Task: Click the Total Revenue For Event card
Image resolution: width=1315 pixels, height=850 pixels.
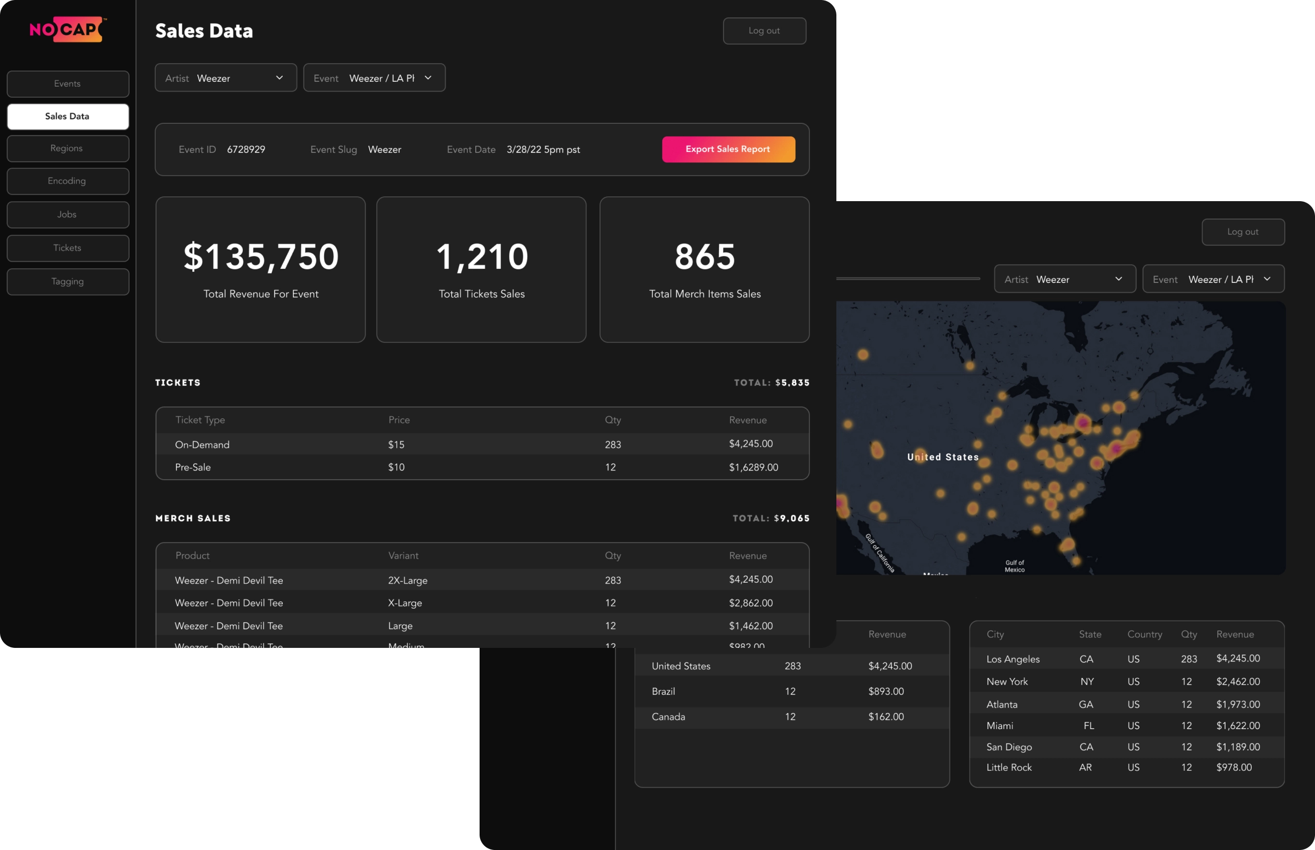Action: pos(260,269)
